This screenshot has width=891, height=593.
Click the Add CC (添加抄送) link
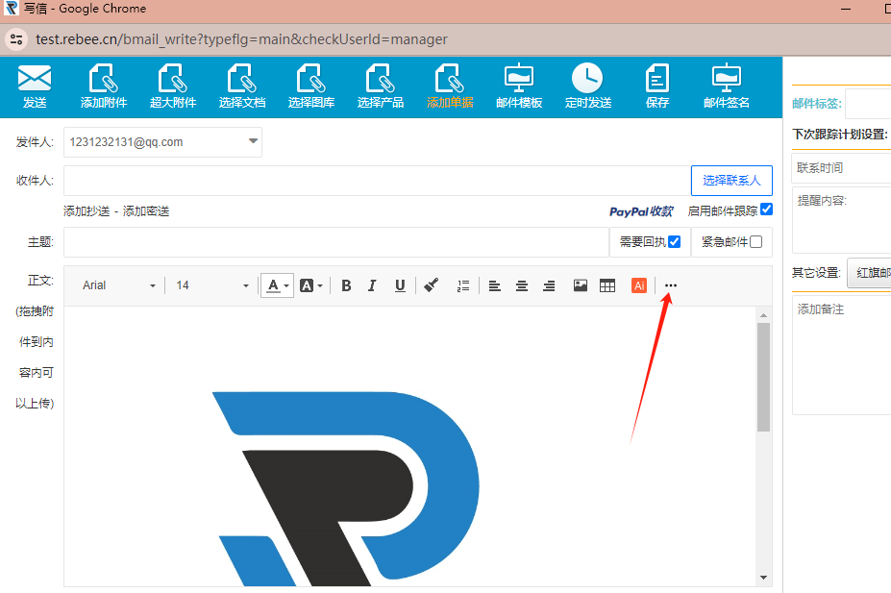tap(87, 211)
